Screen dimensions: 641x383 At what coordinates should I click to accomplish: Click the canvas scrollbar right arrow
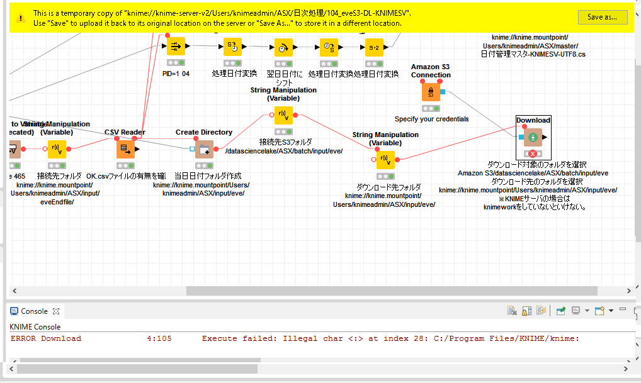click(x=629, y=291)
